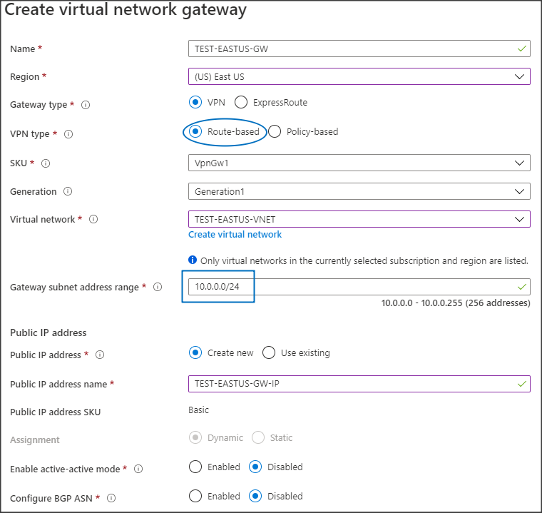
Task: Click the gateway Name input field
Action: coord(353,49)
